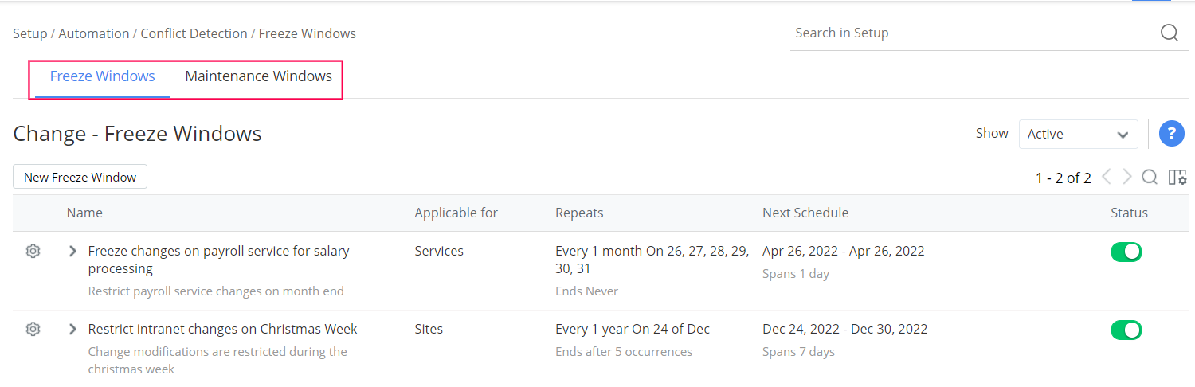Open gear menu for payroll freeze window
1195x387 pixels.
33,251
